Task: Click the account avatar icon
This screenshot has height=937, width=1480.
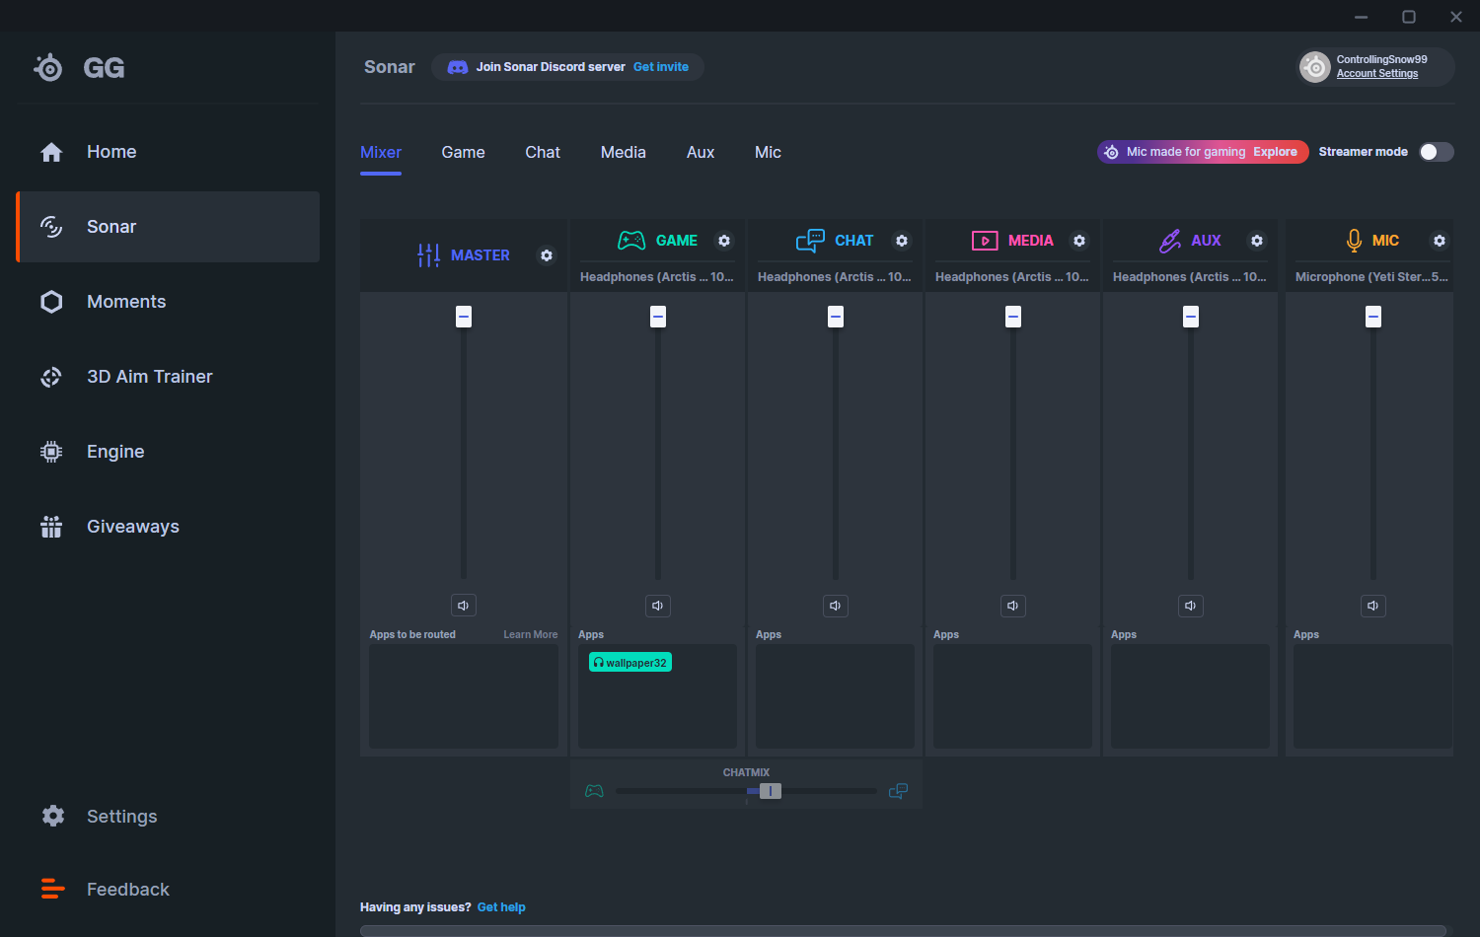Action: click(x=1315, y=67)
